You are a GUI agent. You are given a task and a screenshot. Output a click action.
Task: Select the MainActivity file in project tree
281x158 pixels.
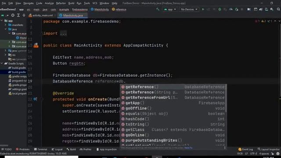click(21, 38)
